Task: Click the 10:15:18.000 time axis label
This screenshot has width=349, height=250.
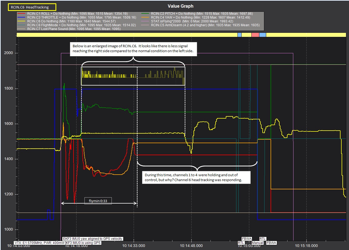Action: pos(306,246)
